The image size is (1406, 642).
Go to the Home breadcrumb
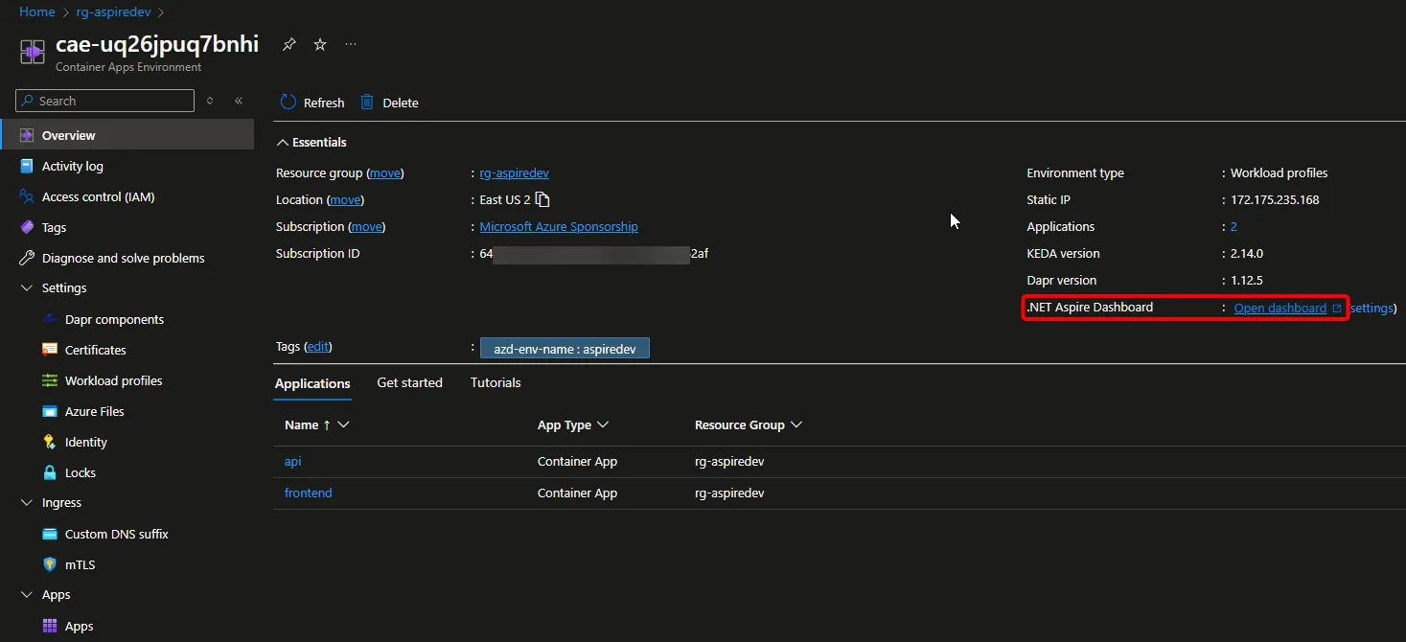pyautogui.click(x=37, y=12)
